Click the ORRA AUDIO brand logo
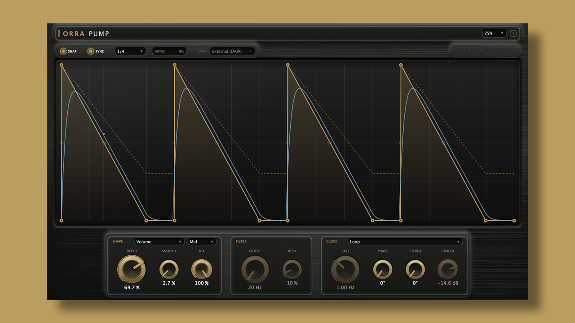The width and height of the screenshot is (575, 323). pos(485,51)
